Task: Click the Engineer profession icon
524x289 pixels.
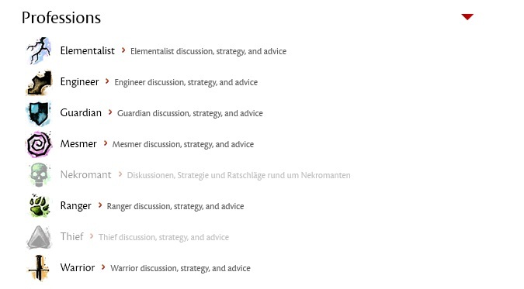Action: pos(39,82)
